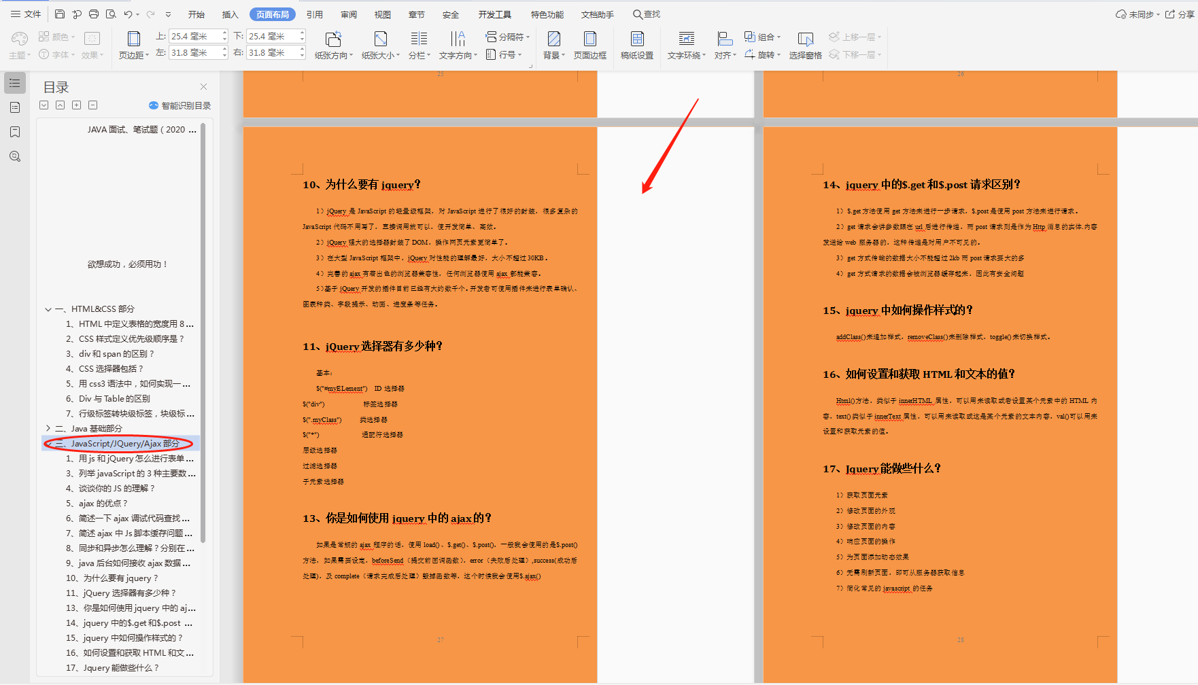Open the 页边距 margins button

coord(133,46)
